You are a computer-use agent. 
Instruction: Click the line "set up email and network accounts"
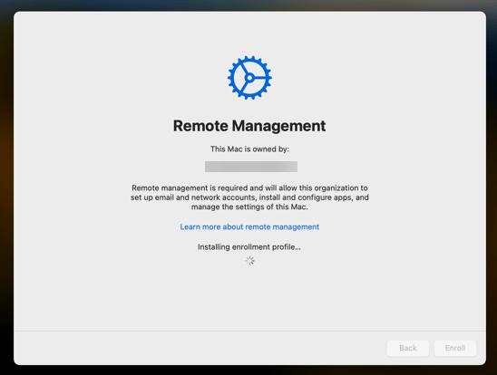249,197
